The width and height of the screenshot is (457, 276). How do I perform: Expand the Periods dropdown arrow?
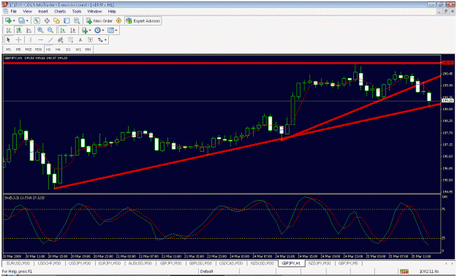click(103, 30)
